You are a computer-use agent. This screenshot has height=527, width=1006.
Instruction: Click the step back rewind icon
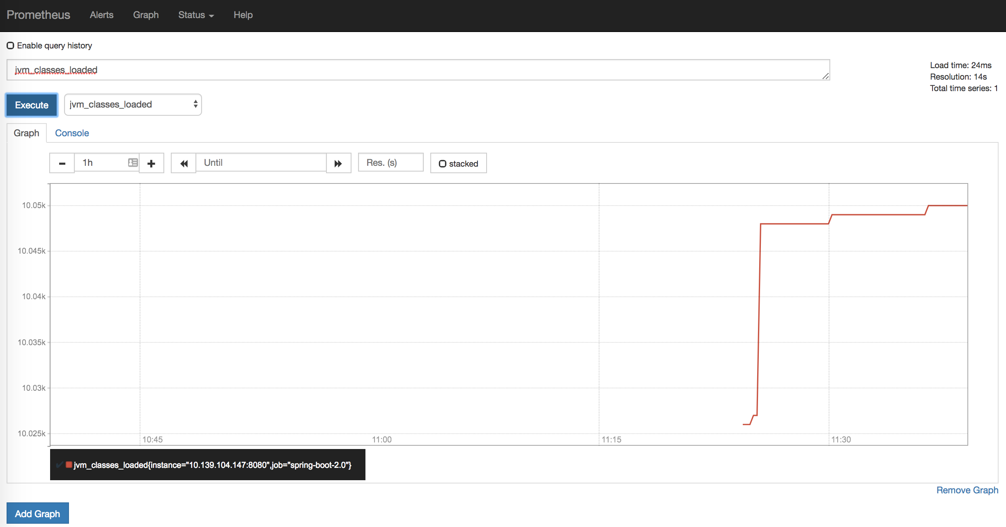click(x=184, y=163)
